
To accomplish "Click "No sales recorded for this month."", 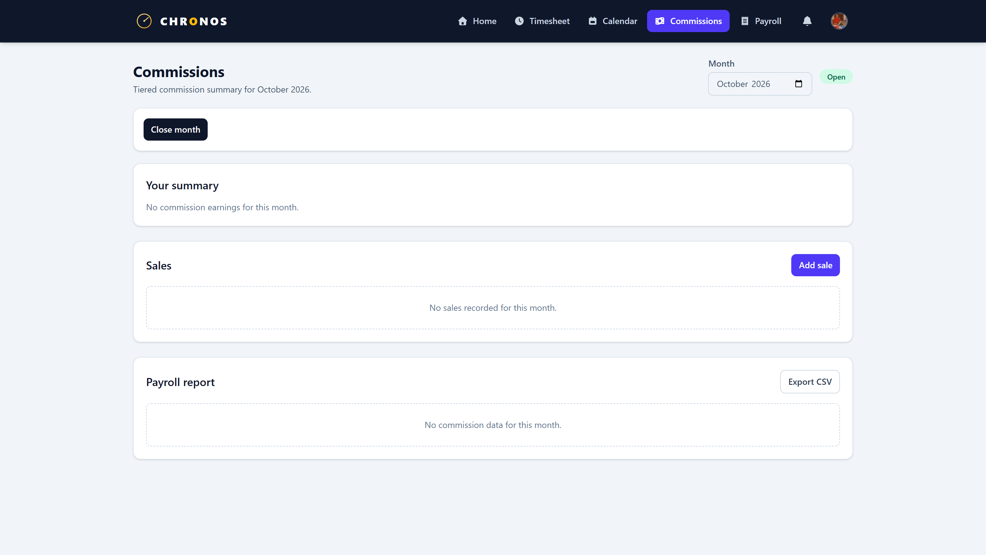I will tap(493, 308).
